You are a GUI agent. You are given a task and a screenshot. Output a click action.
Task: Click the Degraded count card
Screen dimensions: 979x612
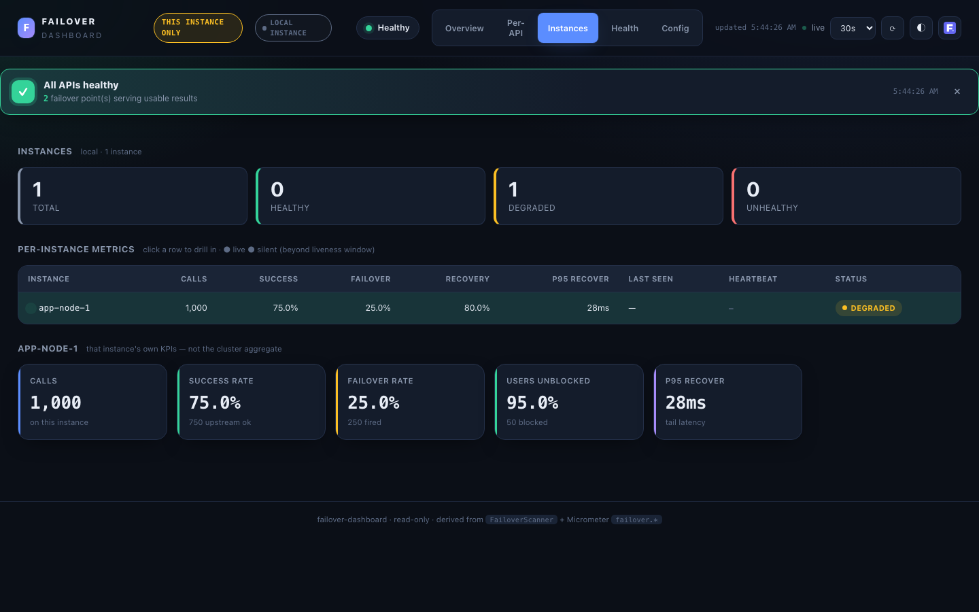coord(608,196)
